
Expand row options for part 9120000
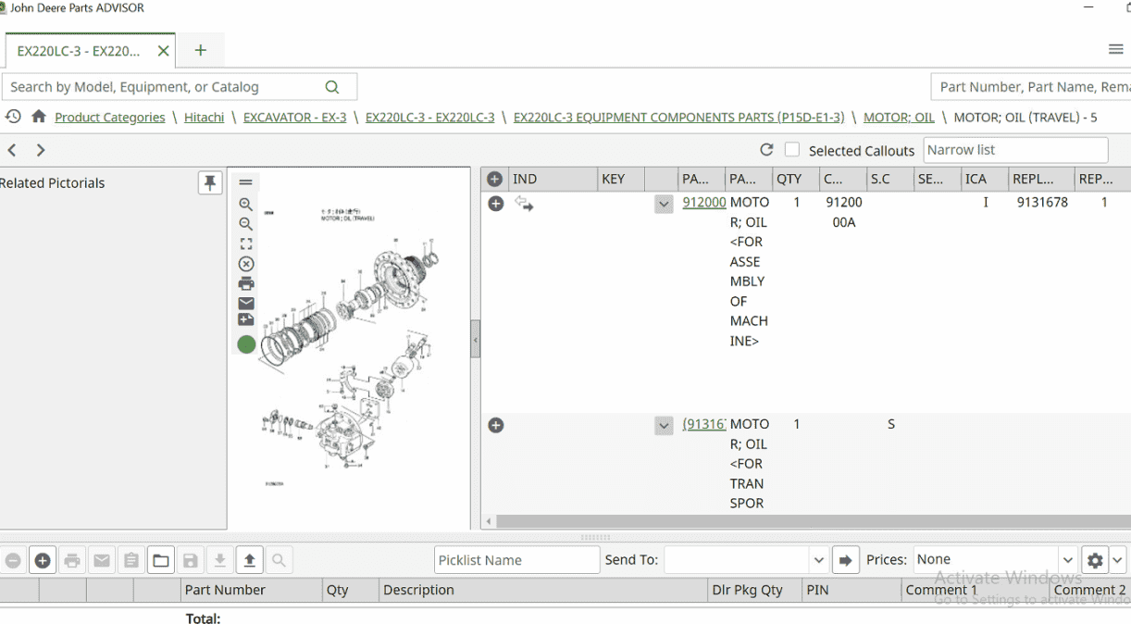click(x=664, y=204)
